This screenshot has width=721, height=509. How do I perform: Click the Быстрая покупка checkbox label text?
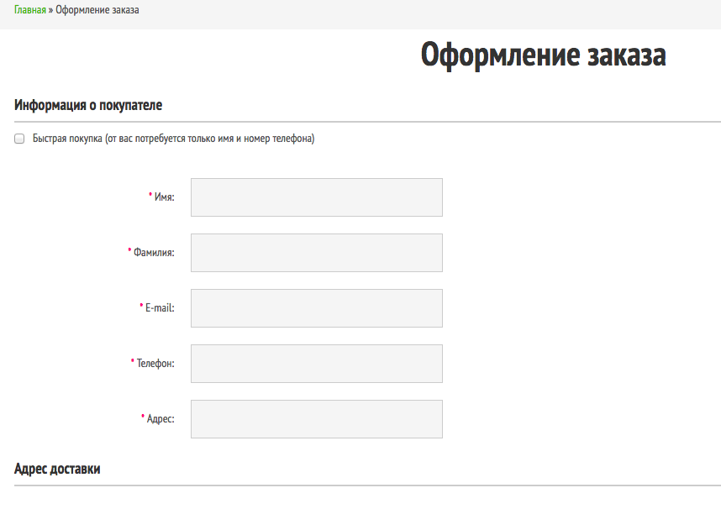[173, 139]
